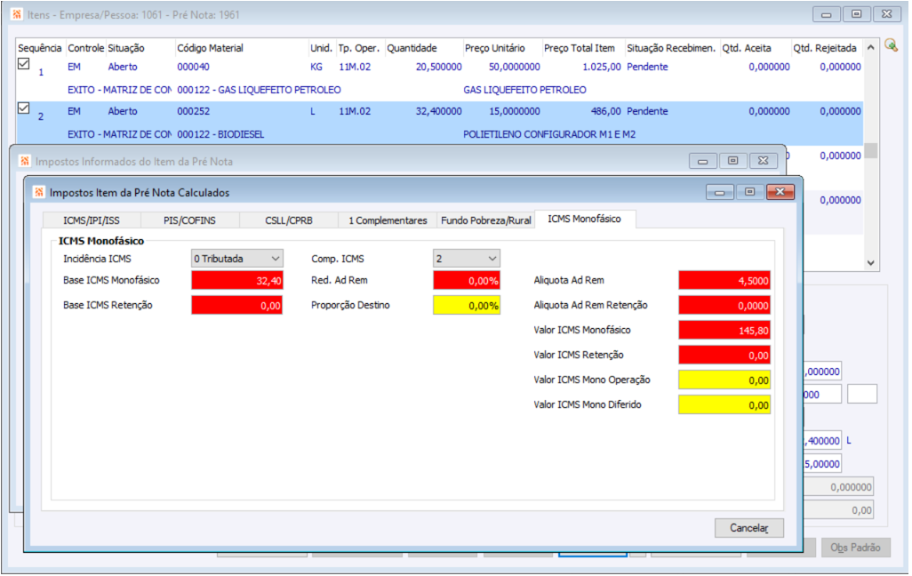Viewport: 912px width, 576px height.
Task: Switch to the ICMS/IPI/ISS tab
Action: 92,220
